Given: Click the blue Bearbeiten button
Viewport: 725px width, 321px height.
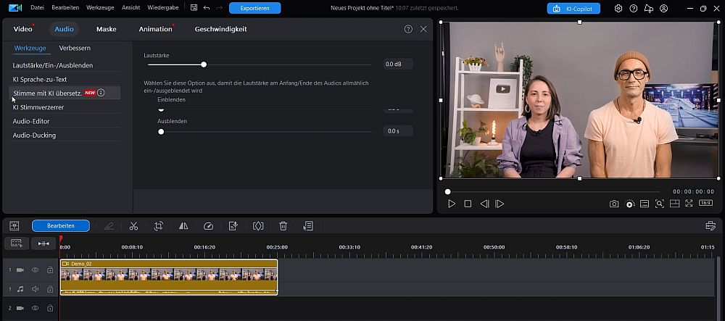Looking at the screenshot, I should [61, 226].
